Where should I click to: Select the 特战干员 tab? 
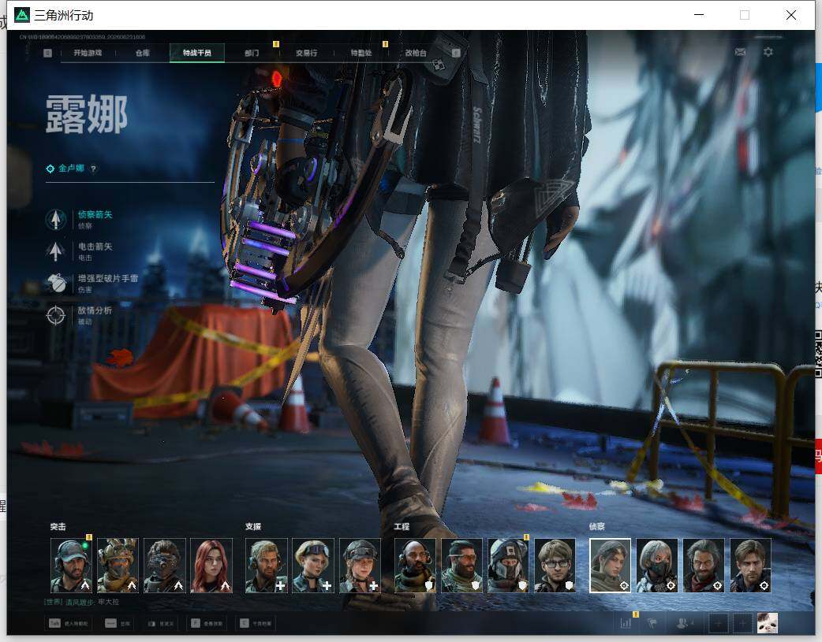(x=197, y=53)
